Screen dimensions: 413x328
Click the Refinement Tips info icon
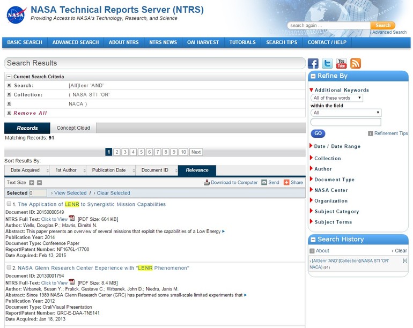tap(370, 133)
